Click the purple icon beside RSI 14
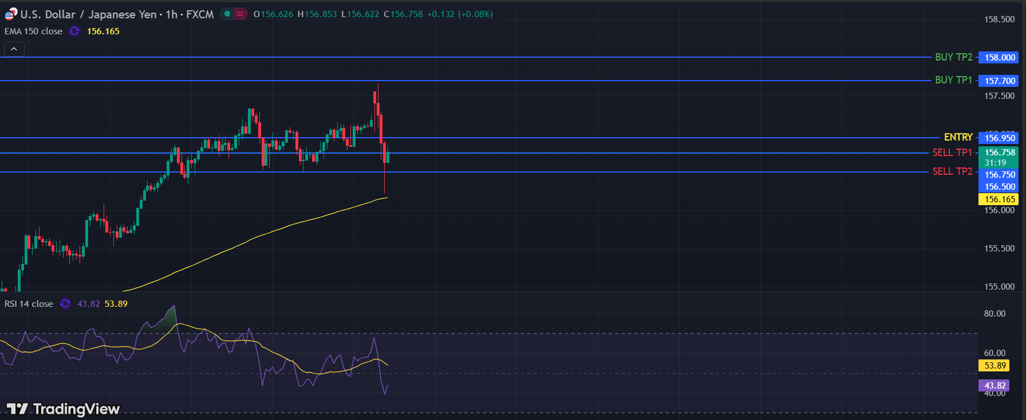1026x420 pixels. [65, 304]
